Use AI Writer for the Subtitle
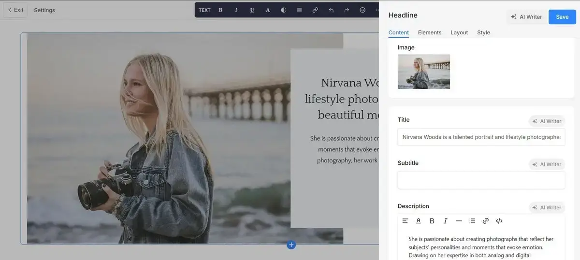 (547, 164)
